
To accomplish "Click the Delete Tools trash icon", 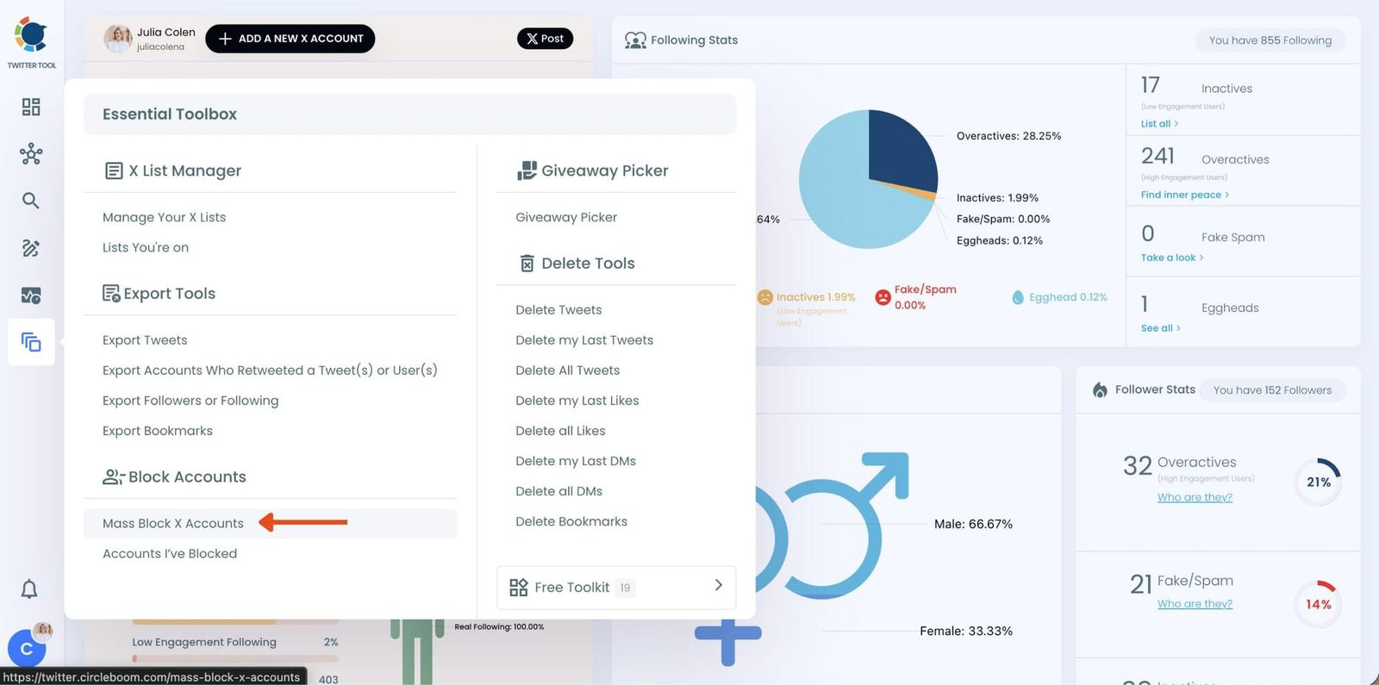I will [x=527, y=264].
